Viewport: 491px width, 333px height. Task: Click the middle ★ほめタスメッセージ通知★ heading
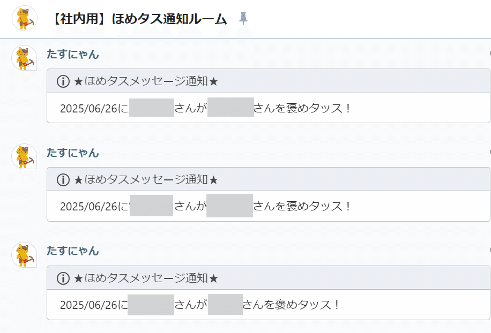(x=146, y=180)
